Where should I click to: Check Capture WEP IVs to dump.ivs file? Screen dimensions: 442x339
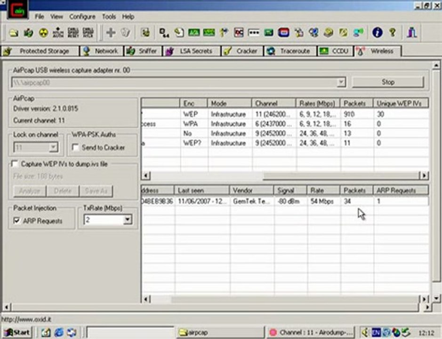coord(14,164)
